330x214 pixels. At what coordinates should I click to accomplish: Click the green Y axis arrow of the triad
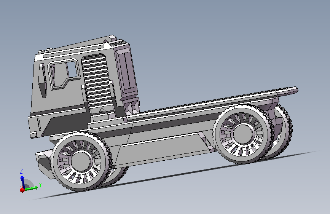[x=32, y=188]
